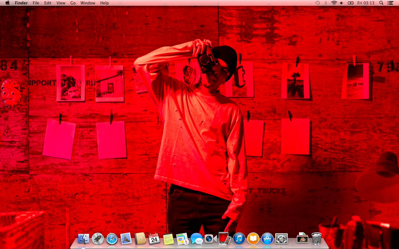Click the clock showing Fri 03:13
The width and height of the screenshot is (399, 249).
(x=366, y=3)
